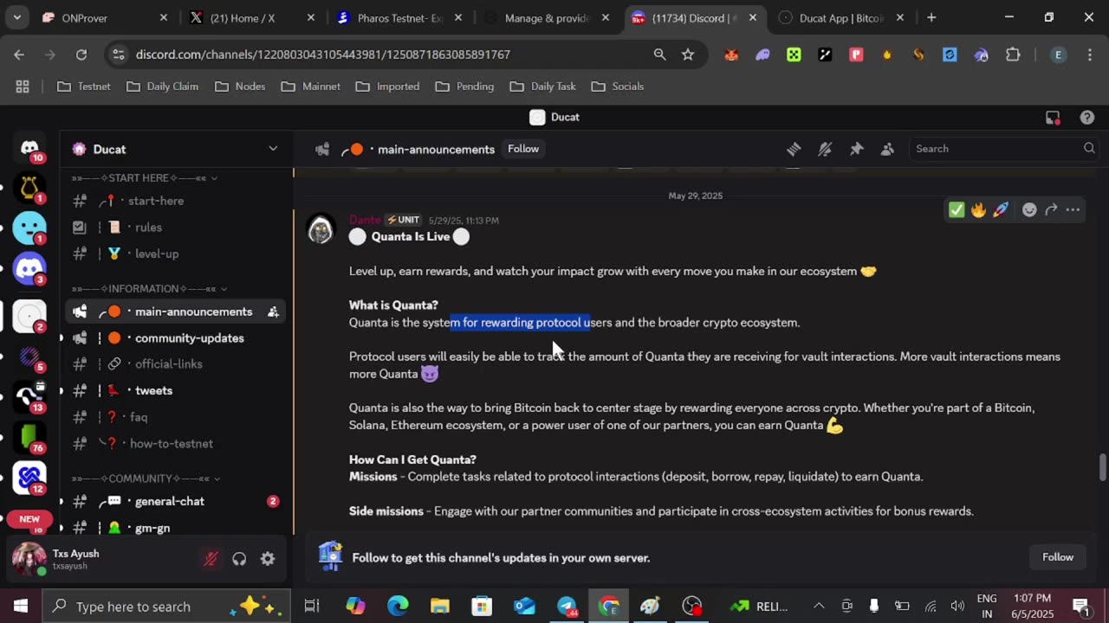Open the MetaMask fox extension

click(x=732, y=55)
